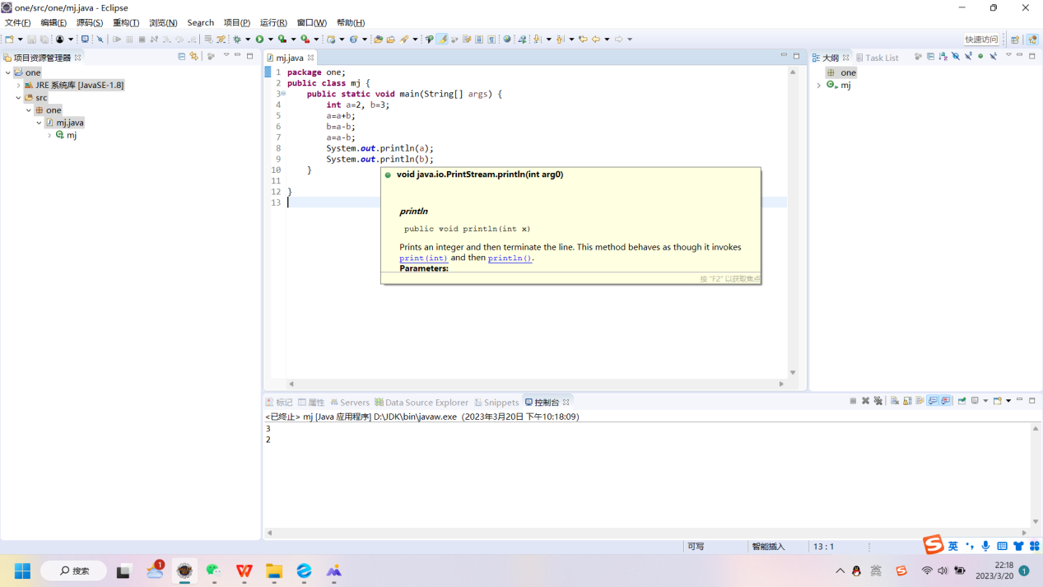
Task: Click Terminate stop square in console toolbar
Action: point(853,401)
